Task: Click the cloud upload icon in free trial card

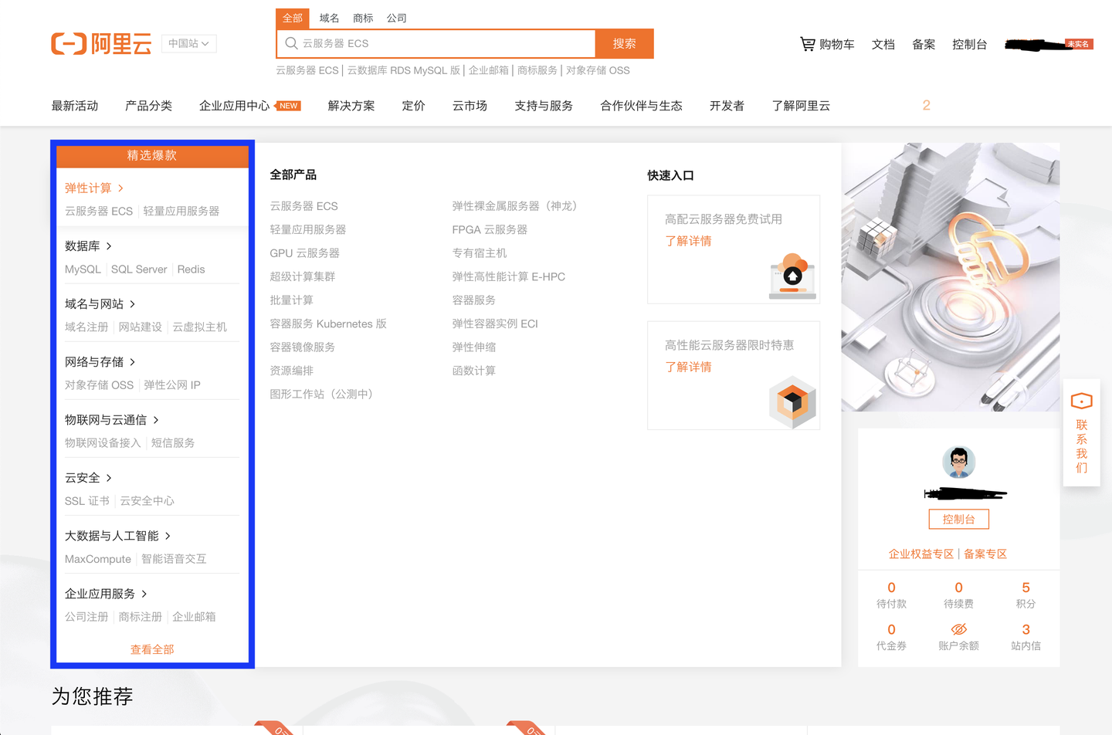Action: pos(793,275)
